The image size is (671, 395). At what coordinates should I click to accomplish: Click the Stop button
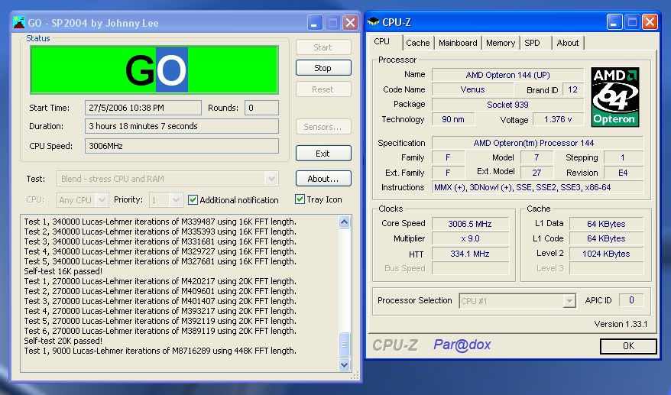(323, 68)
